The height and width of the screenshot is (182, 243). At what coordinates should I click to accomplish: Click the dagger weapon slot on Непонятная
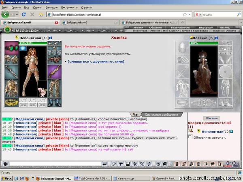click(11, 72)
